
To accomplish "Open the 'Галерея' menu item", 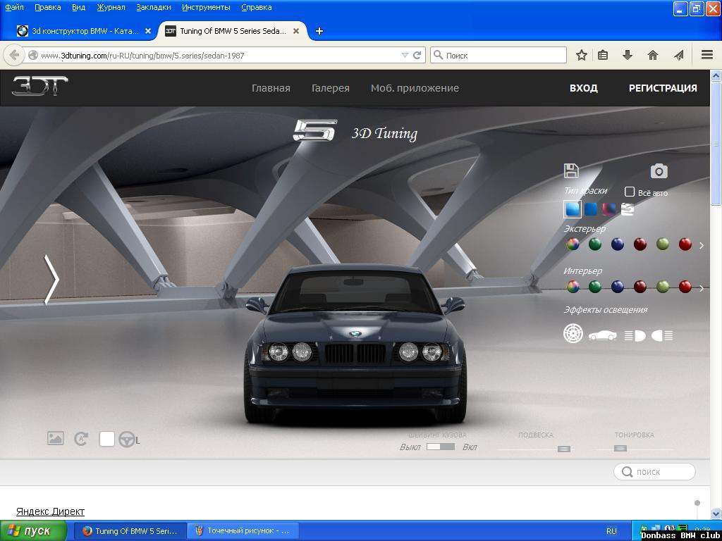I will pos(330,87).
